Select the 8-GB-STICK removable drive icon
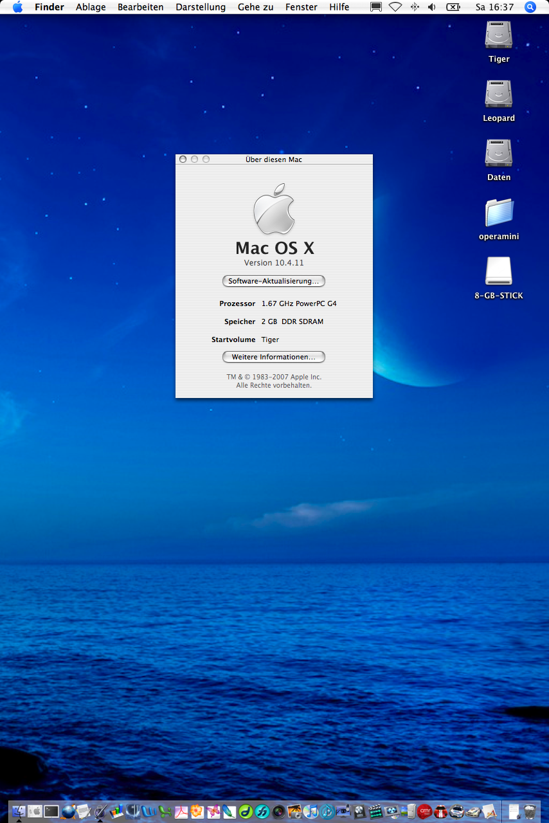The width and height of the screenshot is (549, 823). click(x=499, y=272)
